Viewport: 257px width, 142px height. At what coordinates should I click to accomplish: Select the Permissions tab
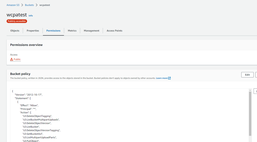53,31
